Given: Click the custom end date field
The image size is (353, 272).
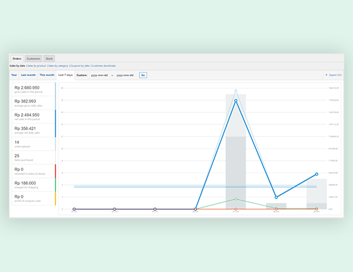Looking at the screenshot, I should click(x=125, y=75).
